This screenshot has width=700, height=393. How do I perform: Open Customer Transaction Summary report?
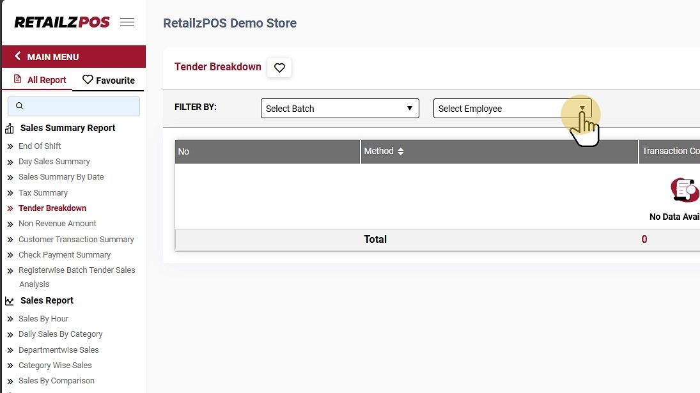tap(76, 239)
